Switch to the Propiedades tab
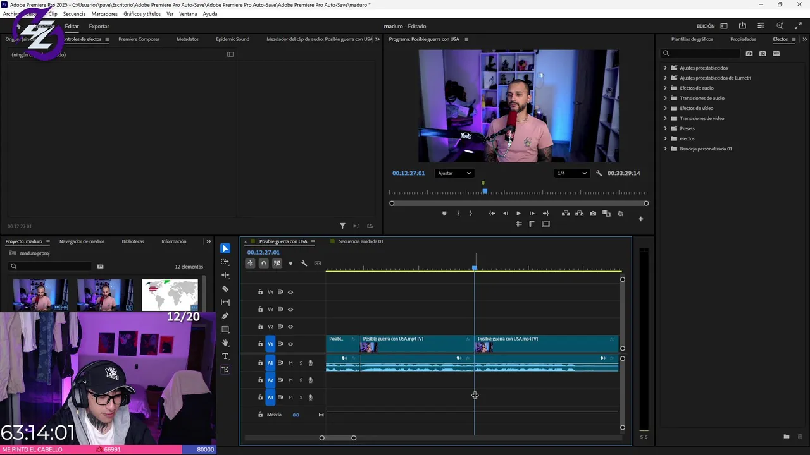 point(743,39)
